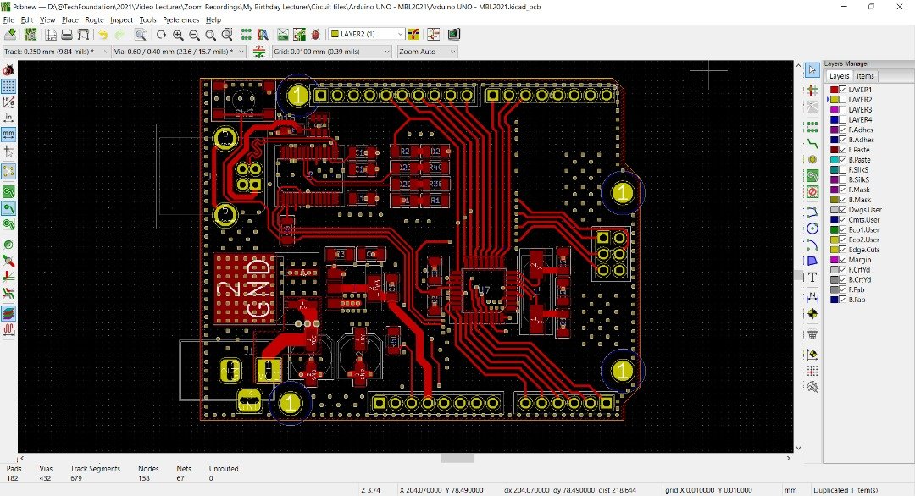This screenshot has width=915, height=496.
Task: Uncheck the F.Adhes layer checkbox
Action: pos(843,130)
